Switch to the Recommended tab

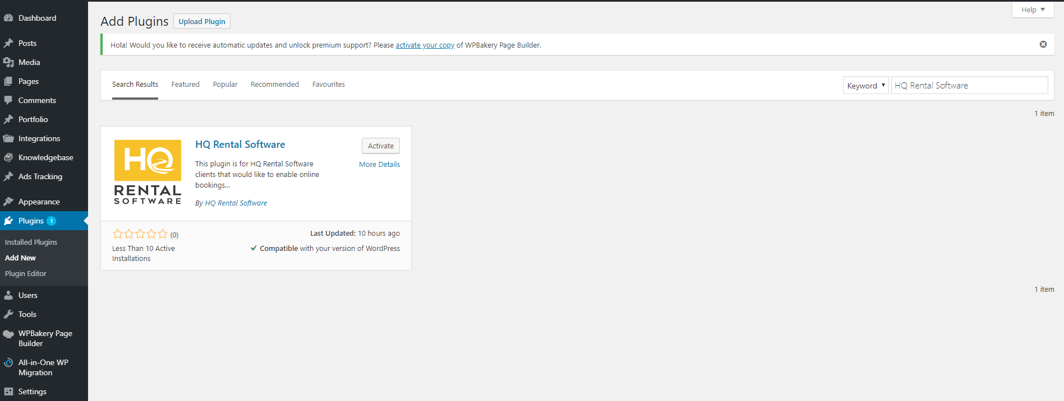pyautogui.click(x=275, y=85)
